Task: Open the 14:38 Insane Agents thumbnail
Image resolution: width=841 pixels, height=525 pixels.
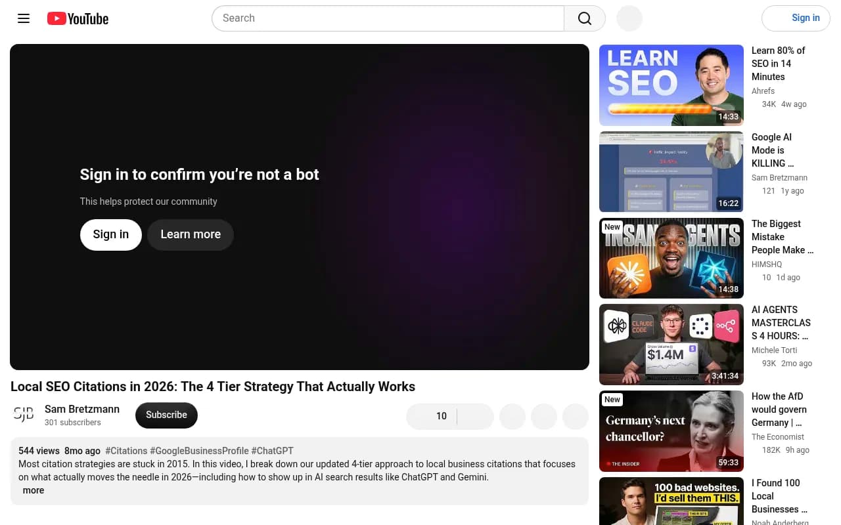Action: 671,258
